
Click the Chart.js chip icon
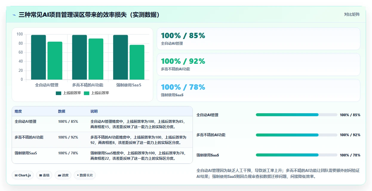point(16,175)
